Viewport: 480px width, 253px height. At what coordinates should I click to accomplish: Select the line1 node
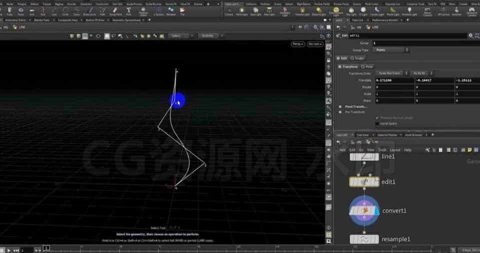(x=364, y=157)
